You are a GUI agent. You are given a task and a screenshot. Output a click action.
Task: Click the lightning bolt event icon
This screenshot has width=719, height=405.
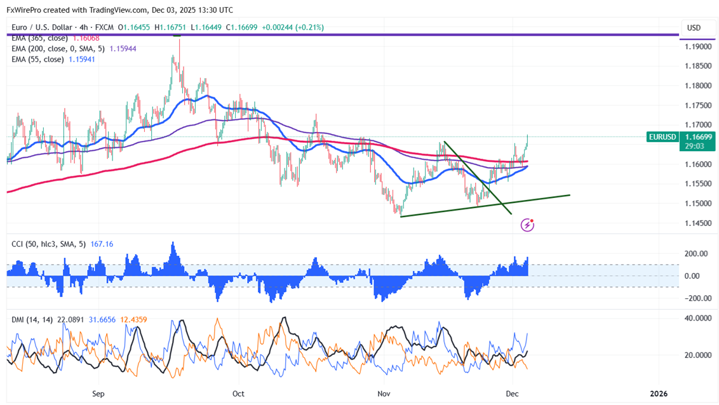pyautogui.click(x=527, y=225)
